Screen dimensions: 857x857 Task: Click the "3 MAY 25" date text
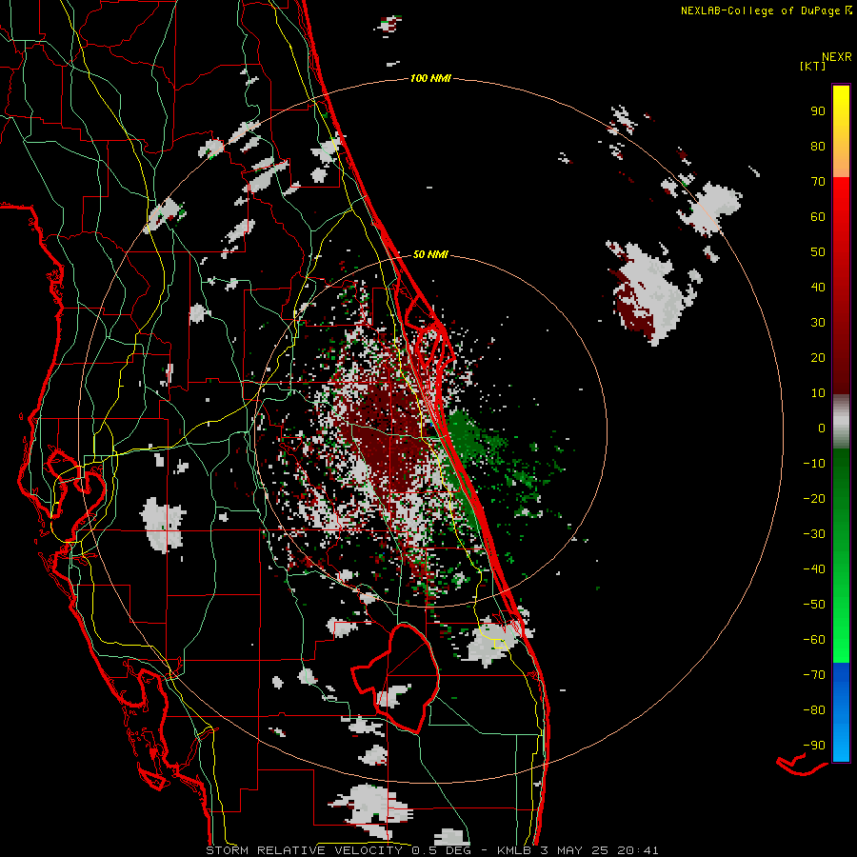coord(574,850)
